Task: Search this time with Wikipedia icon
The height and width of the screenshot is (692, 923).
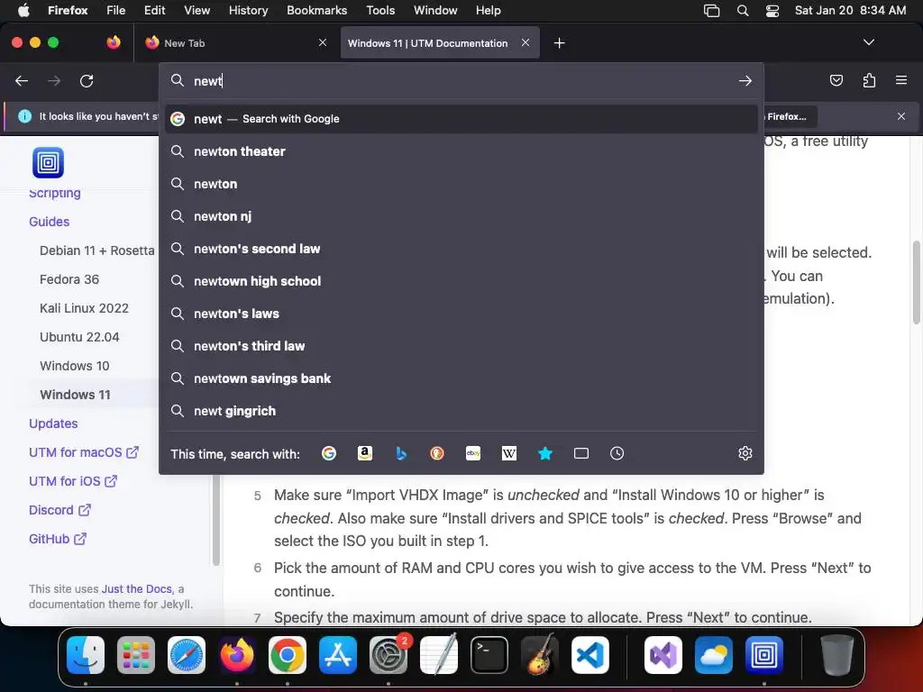Action: pos(509,453)
